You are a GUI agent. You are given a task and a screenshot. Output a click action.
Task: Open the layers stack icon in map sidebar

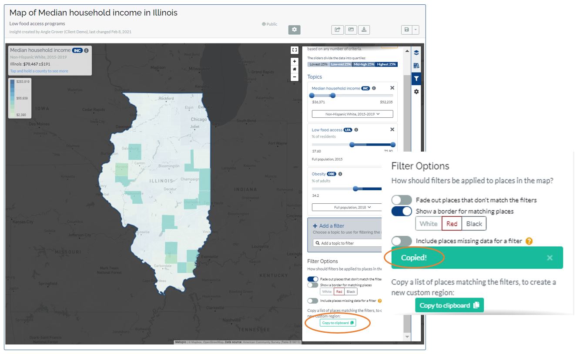tap(416, 53)
